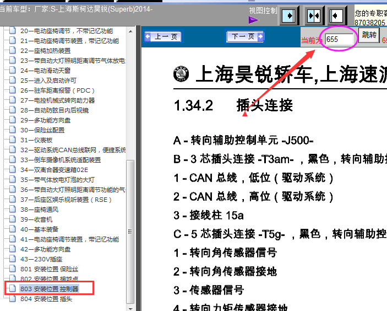
Task: Click the expand-left view control icon
Action: point(337,16)
